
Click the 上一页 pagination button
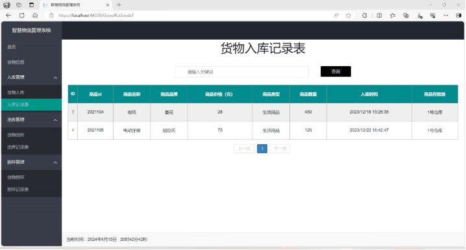(244, 149)
